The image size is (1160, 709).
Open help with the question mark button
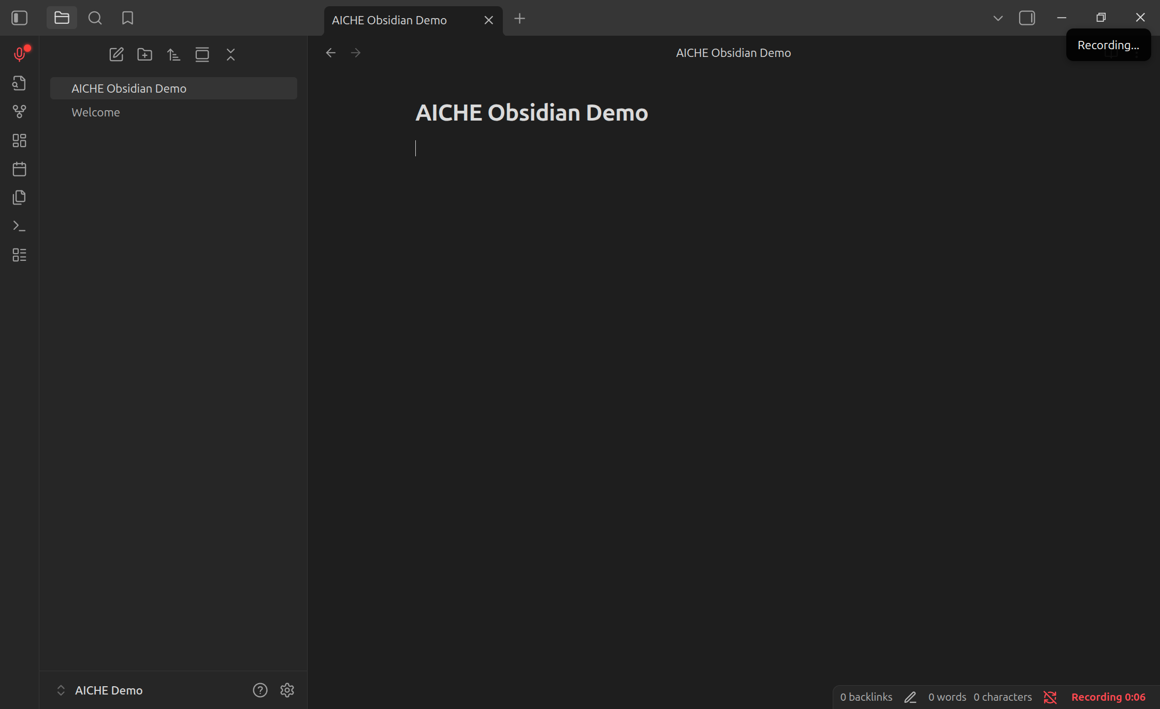tap(260, 690)
